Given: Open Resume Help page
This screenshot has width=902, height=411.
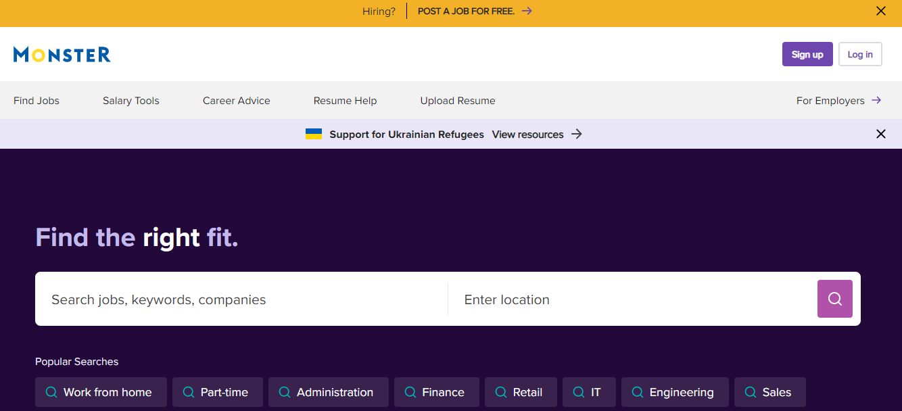Looking at the screenshot, I should 346,101.
